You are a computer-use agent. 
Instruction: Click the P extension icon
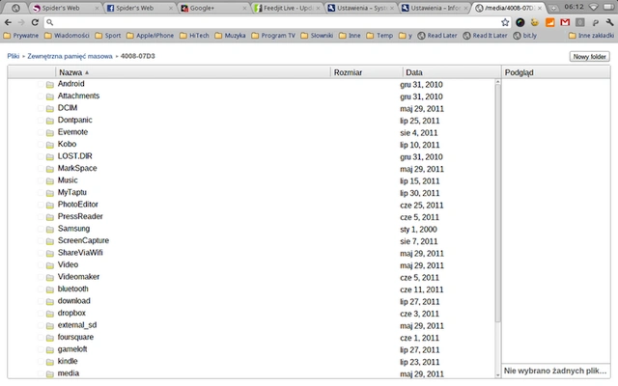[x=595, y=22]
